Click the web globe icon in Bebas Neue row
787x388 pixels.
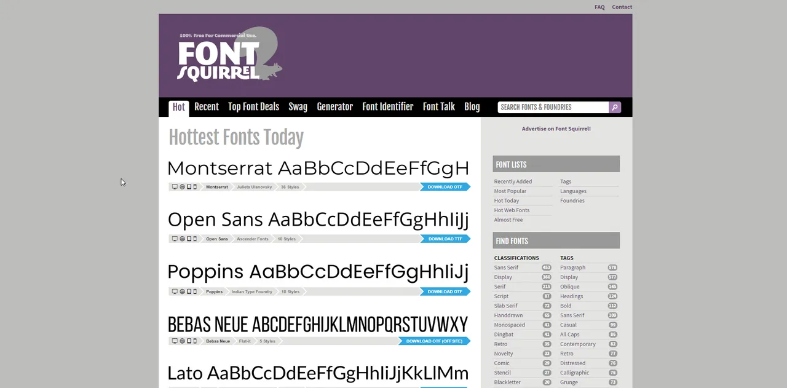(x=182, y=341)
